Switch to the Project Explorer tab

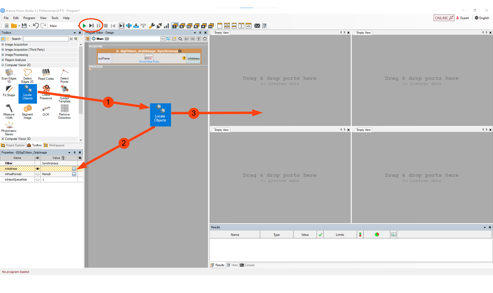pyautogui.click(x=13, y=145)
